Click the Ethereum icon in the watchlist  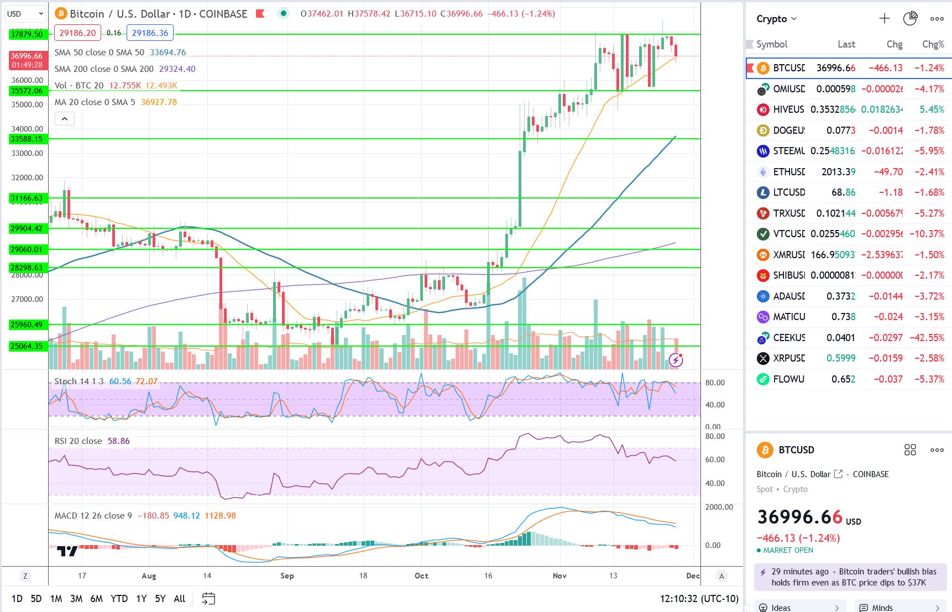point(763,172)
